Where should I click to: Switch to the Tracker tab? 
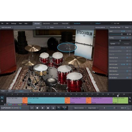(65, 23)
